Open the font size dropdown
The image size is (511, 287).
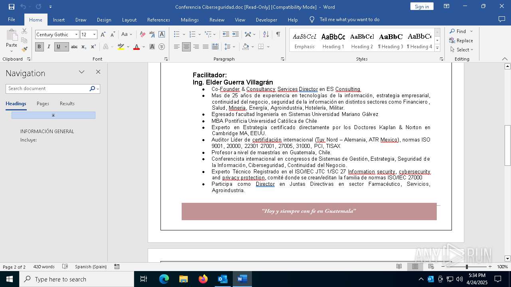tap(95, 35)
